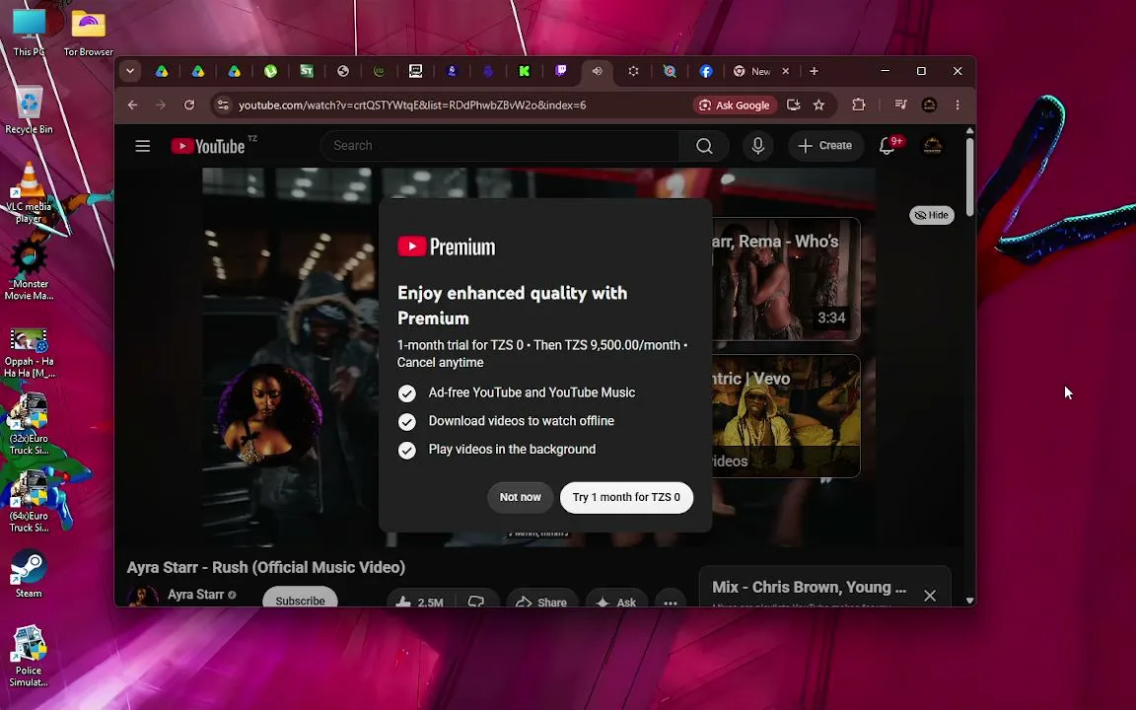Click Try 1 month for TZS 0
Image resolution: width=1136 pixels, height=710 pixels.
pos(627,498)
